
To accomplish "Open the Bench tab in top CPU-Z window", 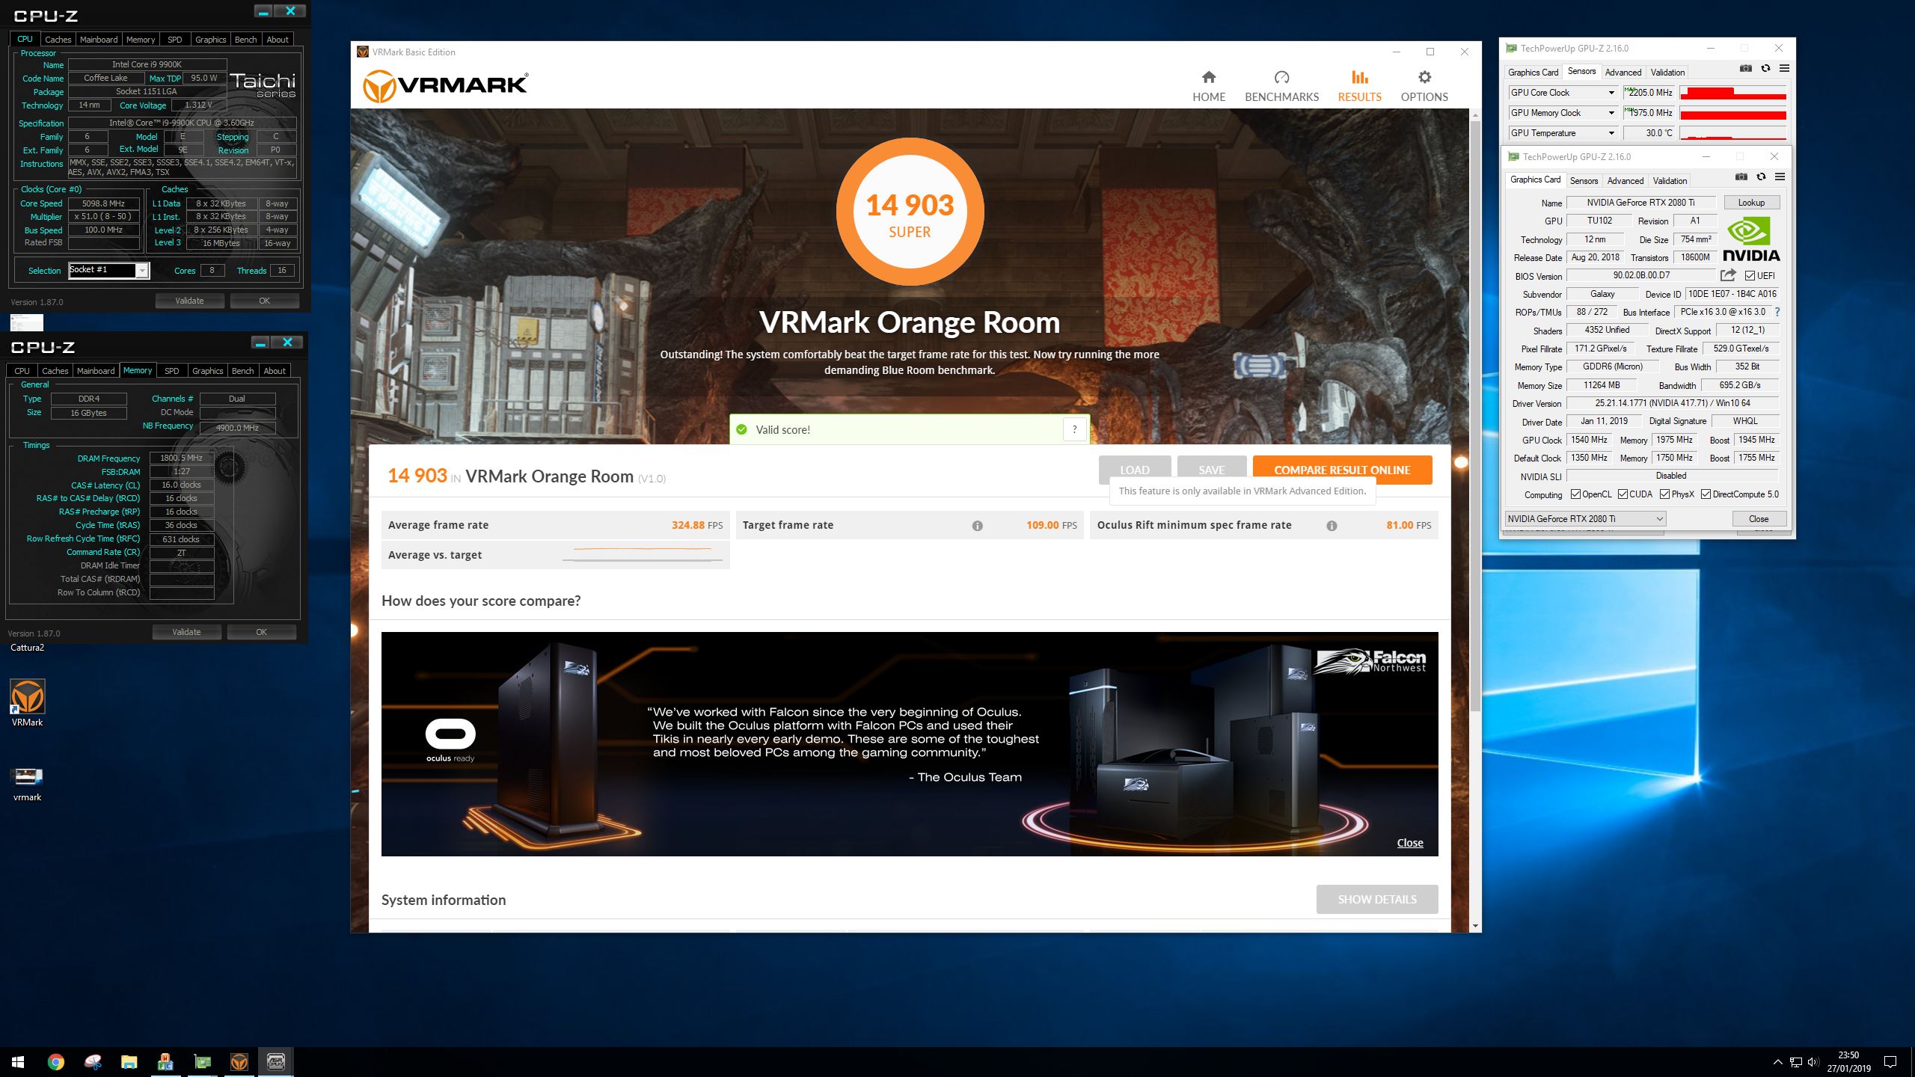I will (x=245, y=40).
